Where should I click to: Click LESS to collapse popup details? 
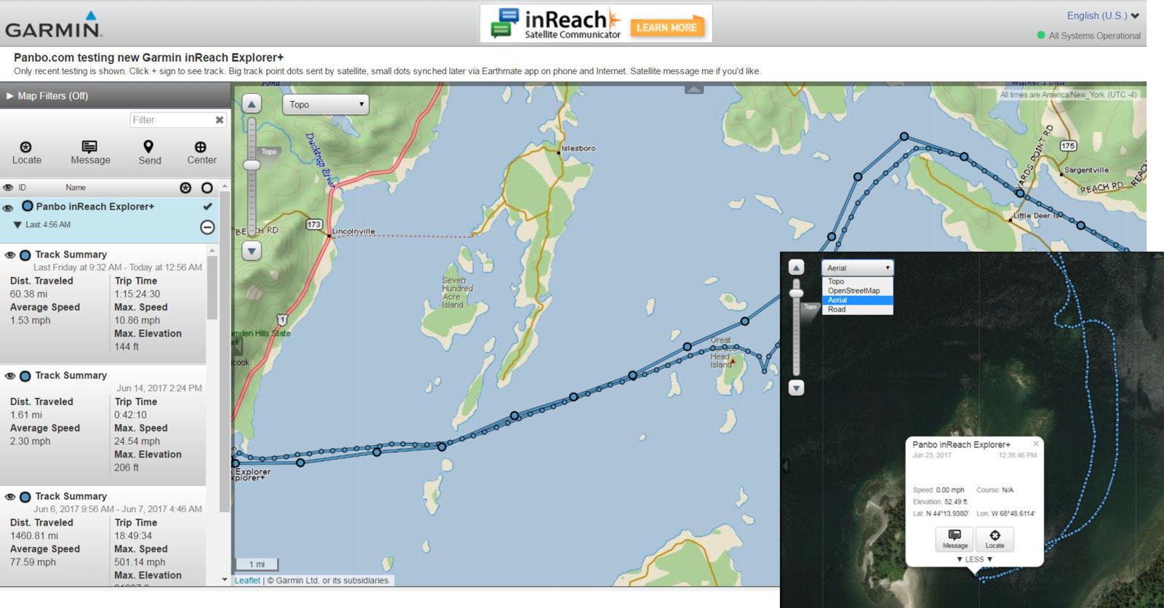[x=974, y=559]
